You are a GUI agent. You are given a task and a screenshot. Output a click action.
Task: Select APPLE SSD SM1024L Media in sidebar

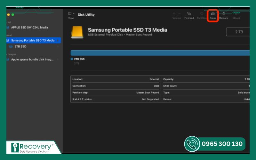(29, 28)
